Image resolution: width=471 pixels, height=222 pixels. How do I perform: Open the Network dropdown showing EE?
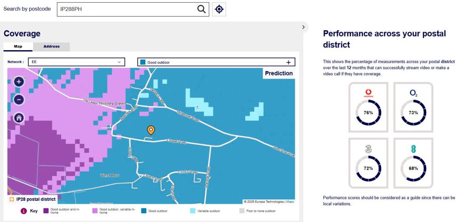tap(77, 62)
